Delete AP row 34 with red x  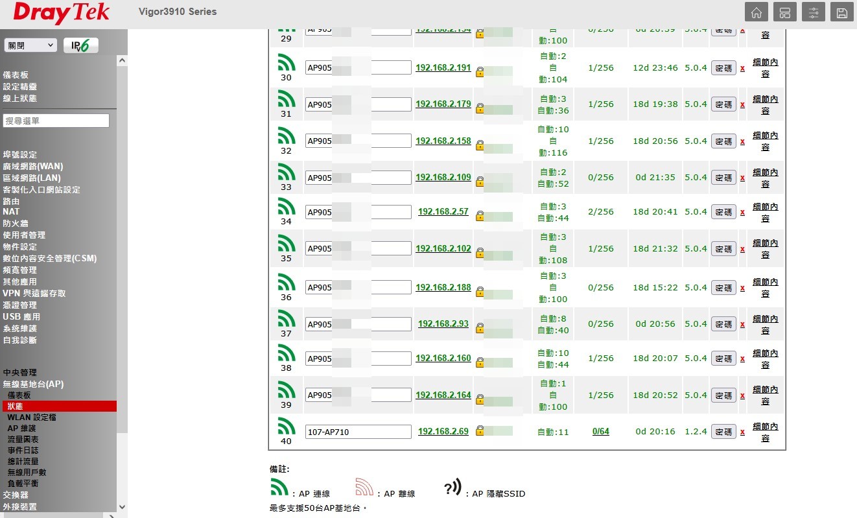[742, 213]
